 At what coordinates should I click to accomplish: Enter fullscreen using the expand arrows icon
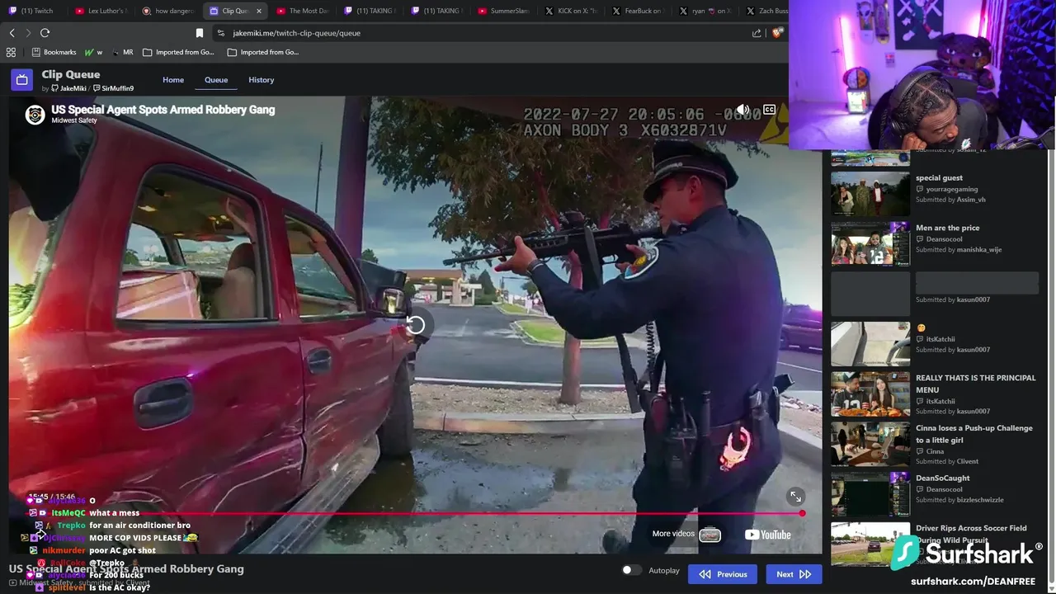(795, 497)
